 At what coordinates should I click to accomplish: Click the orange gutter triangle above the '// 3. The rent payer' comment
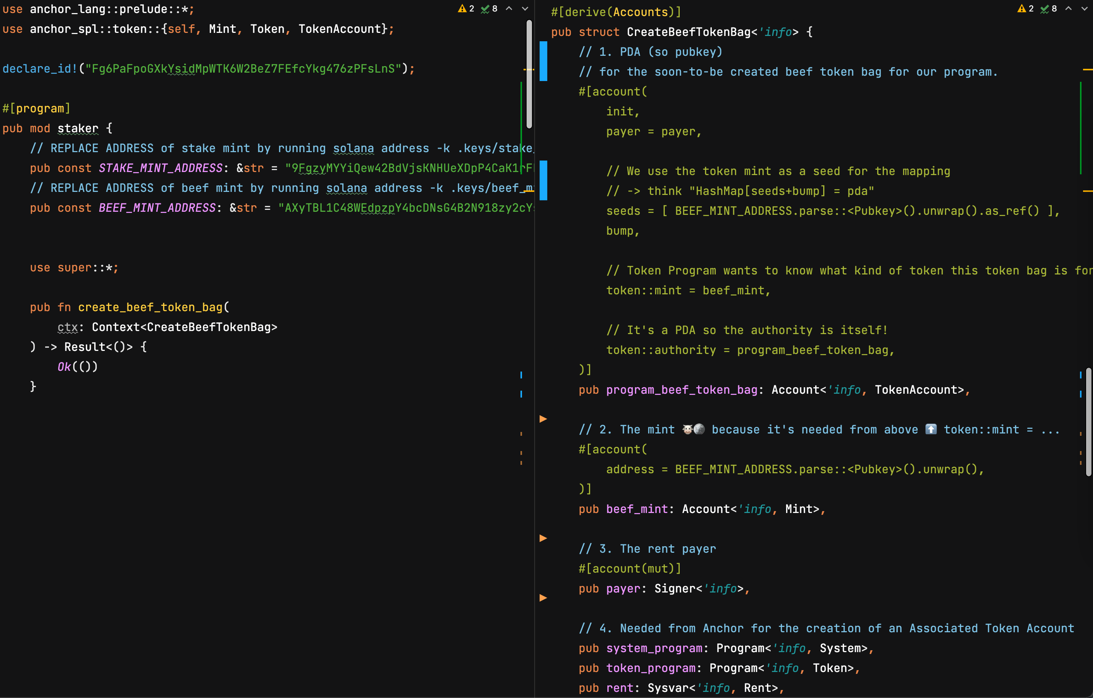(543, 538)
